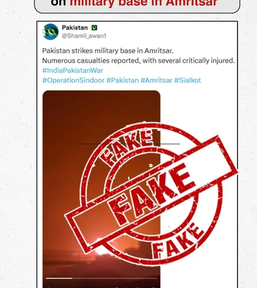Open the #OperationSindoor hashtag
The width and height of the screenshot is (257, 288).
(x=73, y=81)
